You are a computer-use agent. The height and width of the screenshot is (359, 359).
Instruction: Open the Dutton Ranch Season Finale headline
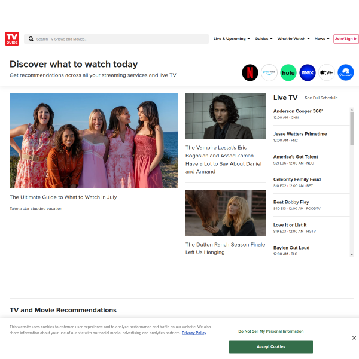pos(226,248)
